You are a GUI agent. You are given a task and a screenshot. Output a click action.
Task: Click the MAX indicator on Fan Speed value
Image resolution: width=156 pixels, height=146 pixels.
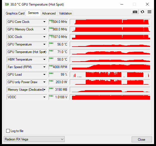[x=51, y=66]
